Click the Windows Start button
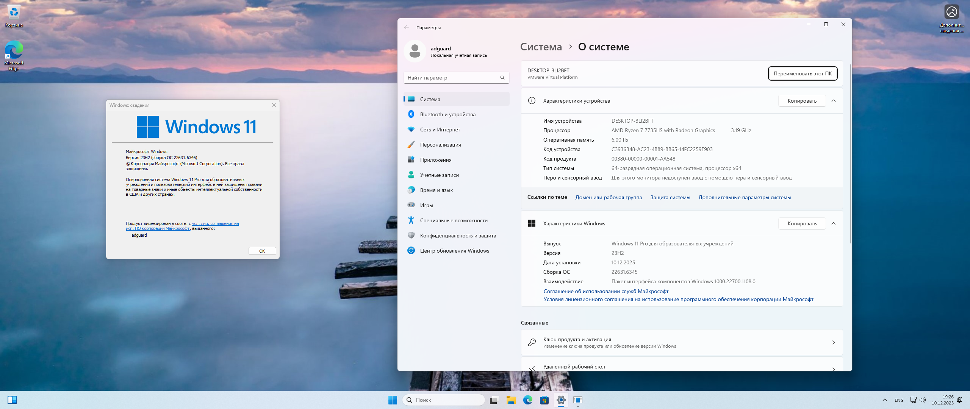The height and width of the screenshot is (409, 970). tap(393, 400)
